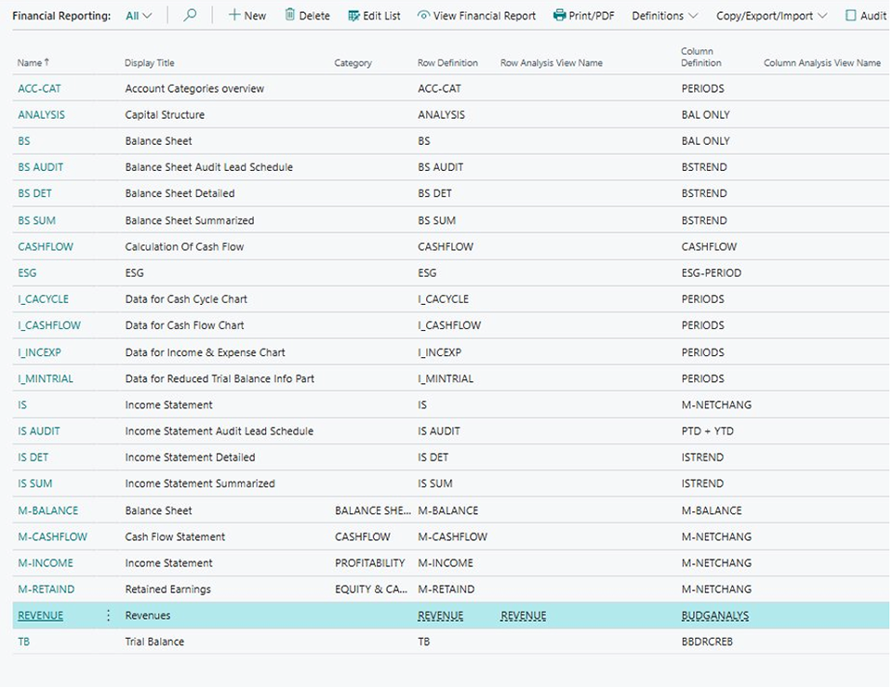
Task: Click the ESG-PERIOD column definition cell
Action: (712, 273)
